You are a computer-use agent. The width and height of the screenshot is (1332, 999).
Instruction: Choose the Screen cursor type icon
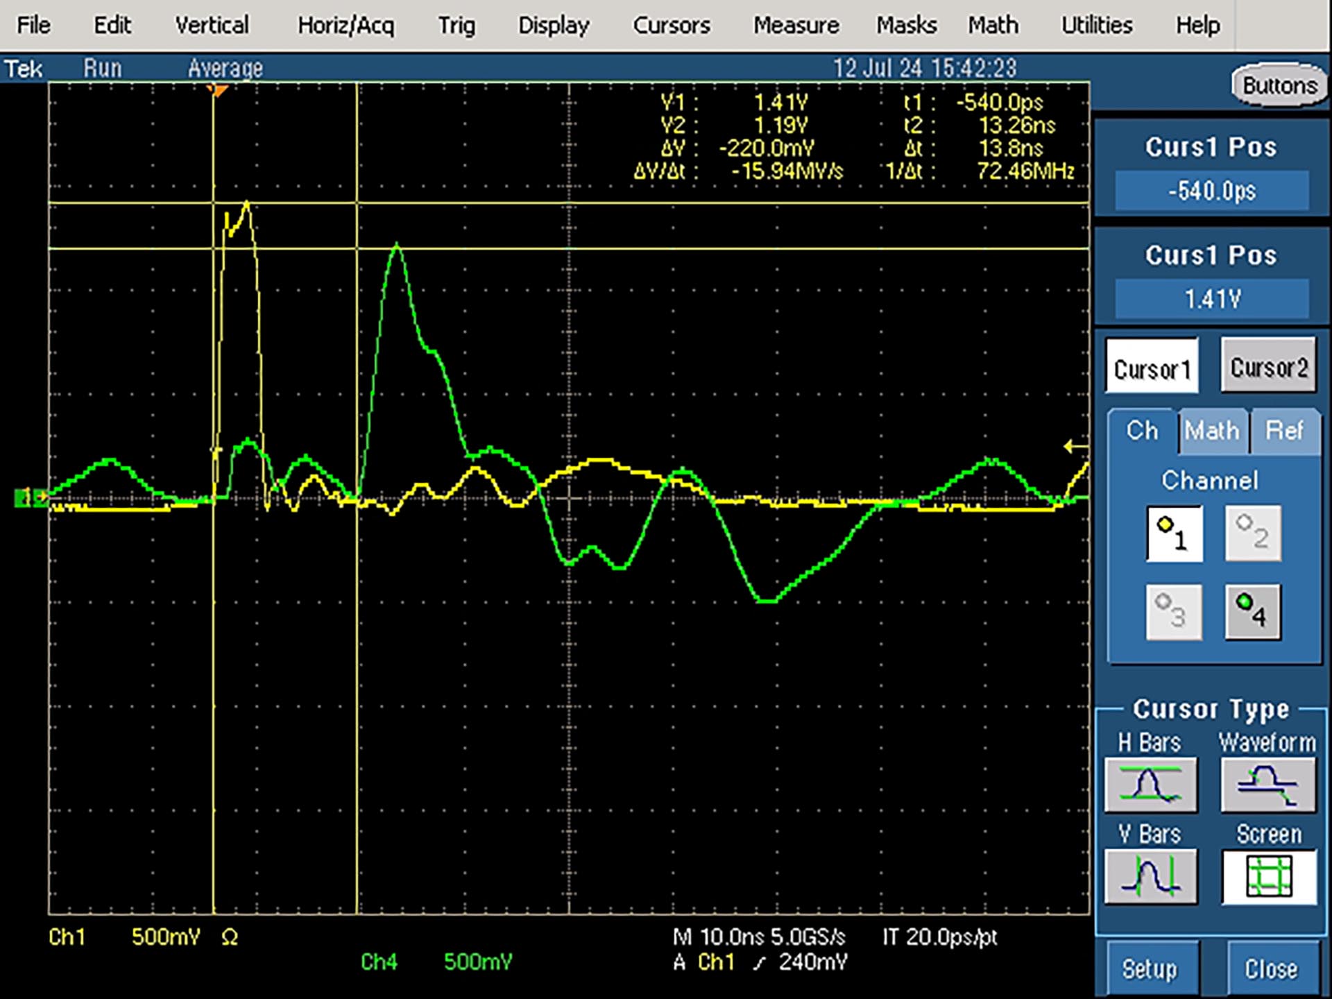1269,877
